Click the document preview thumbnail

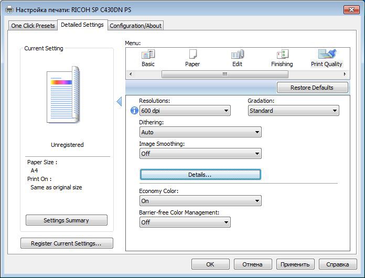(63, 95)
